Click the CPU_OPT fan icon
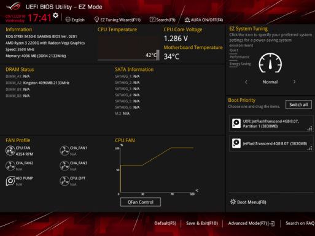This screenshot has height=236, width=315. click(64, 181)
